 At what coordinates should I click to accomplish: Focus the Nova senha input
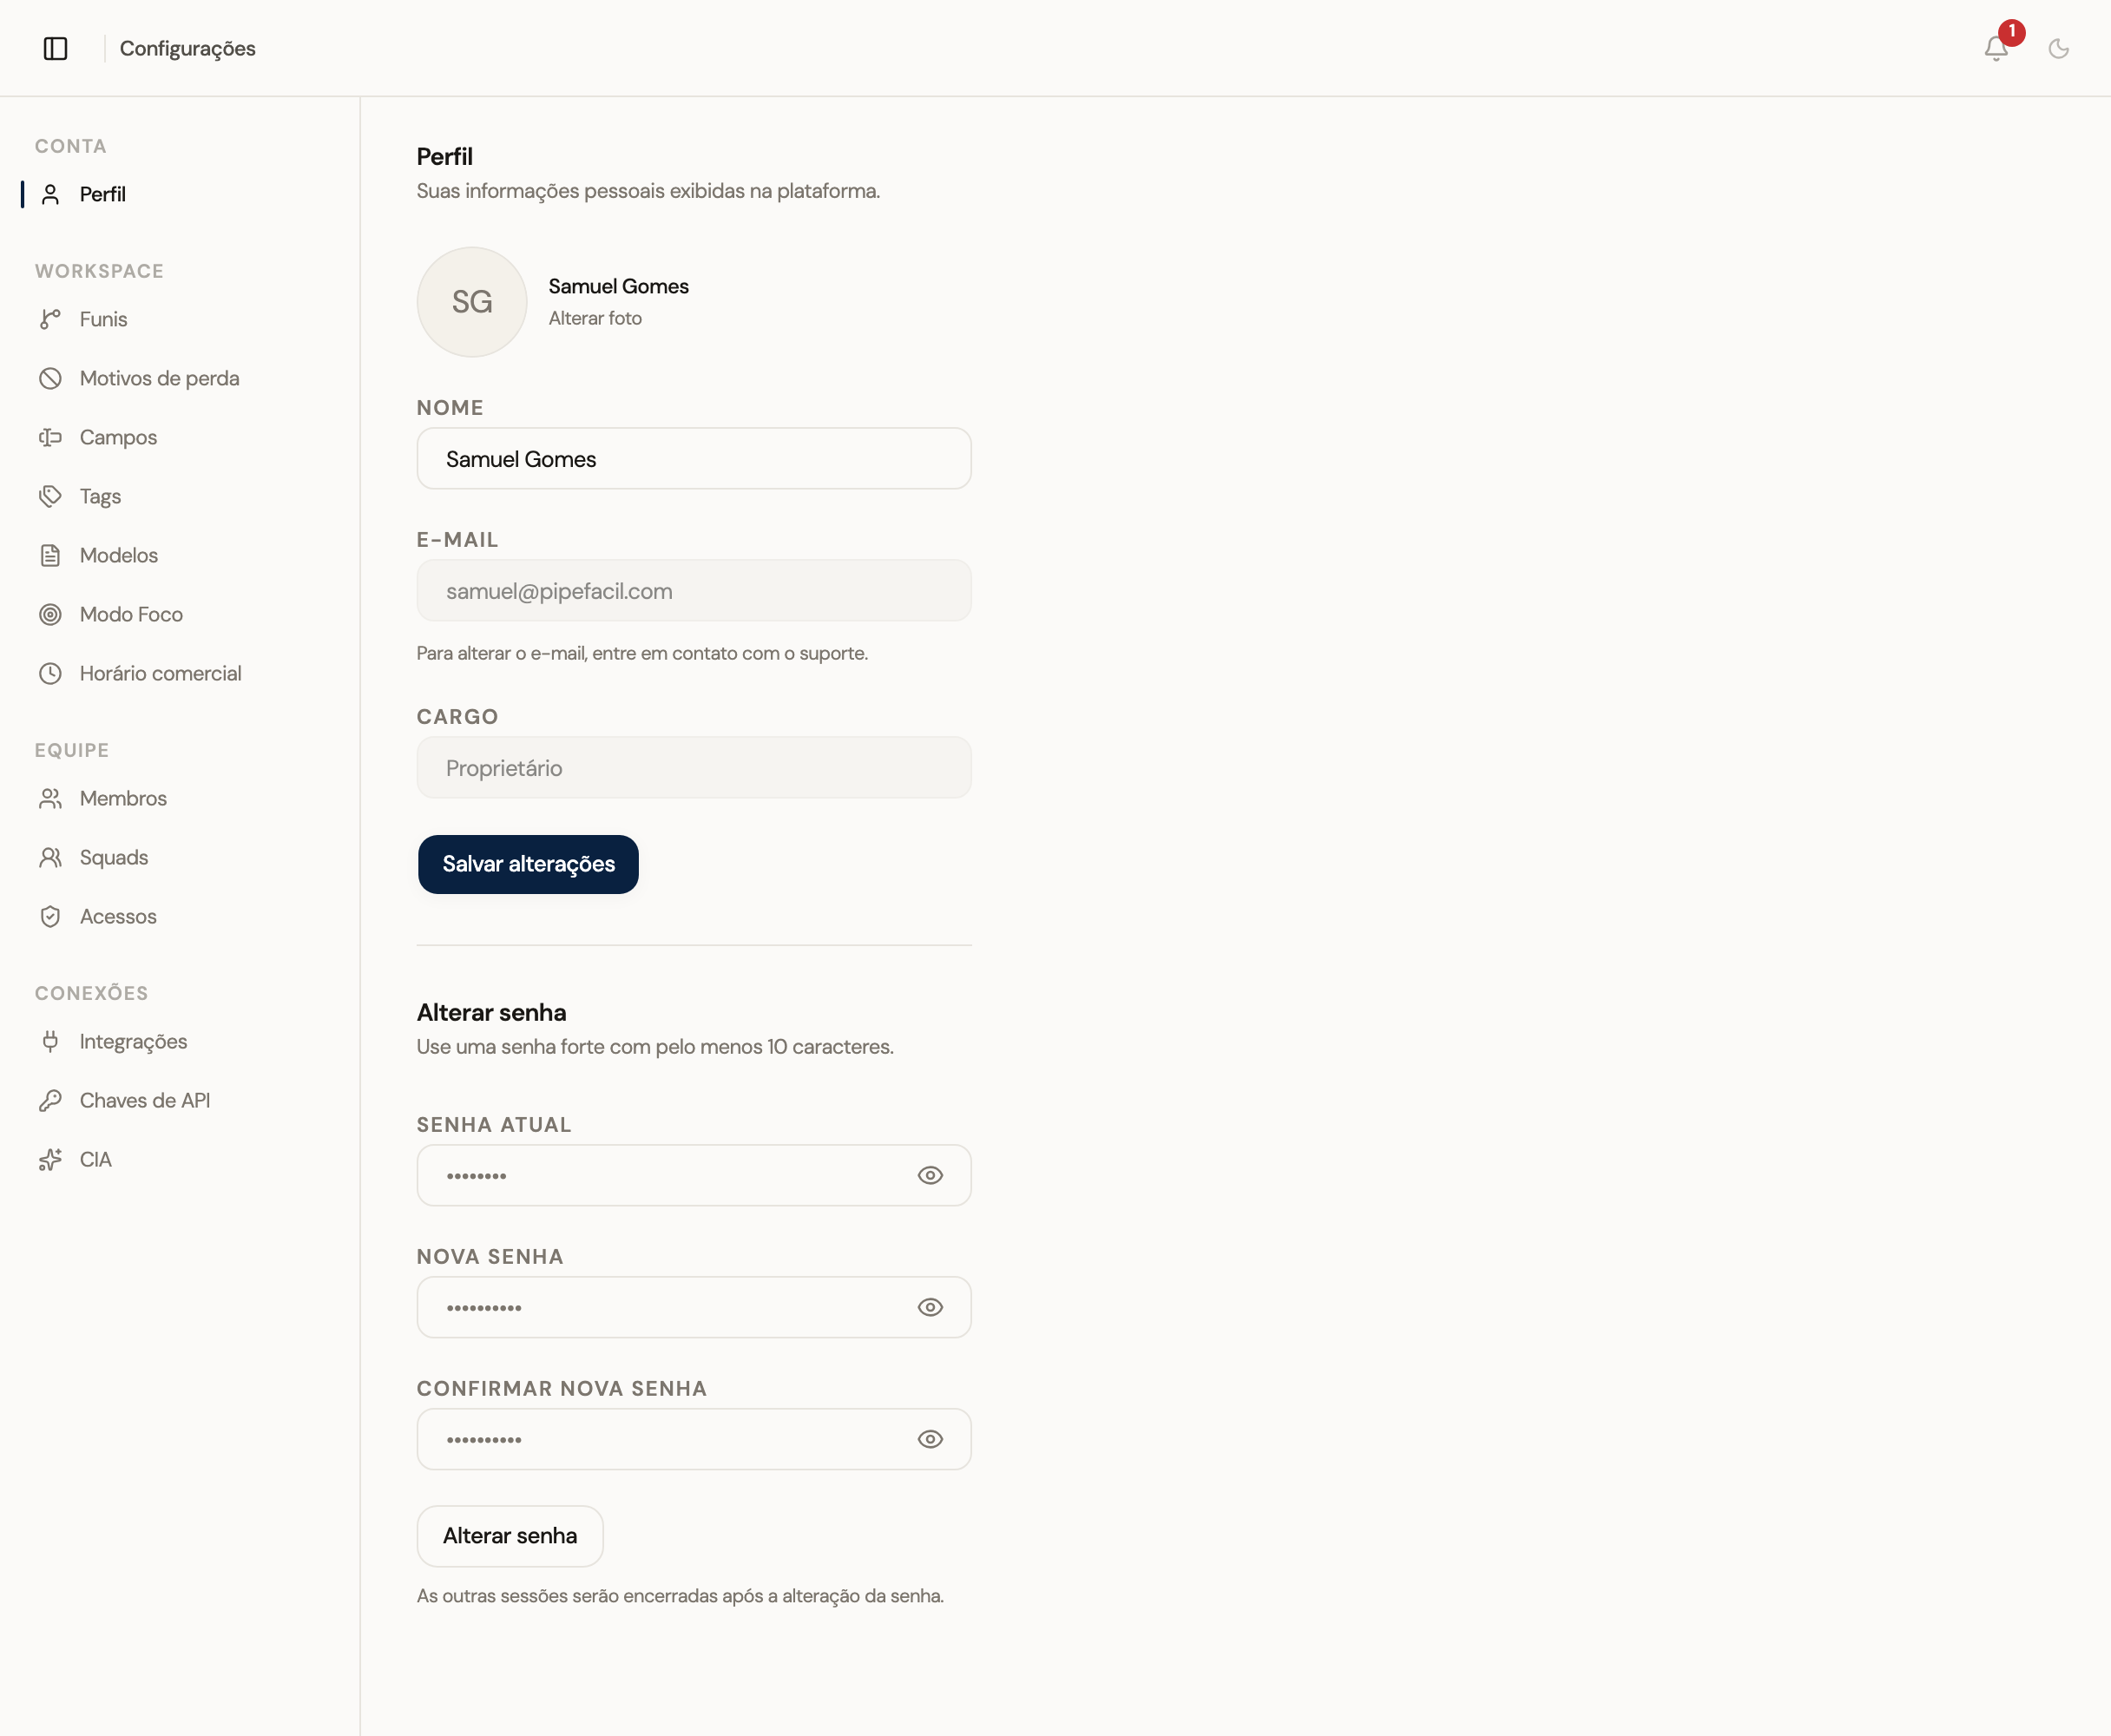tap(694, 1307)
